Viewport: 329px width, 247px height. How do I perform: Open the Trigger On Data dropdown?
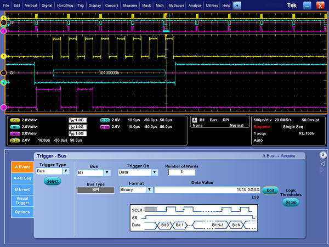154,172
